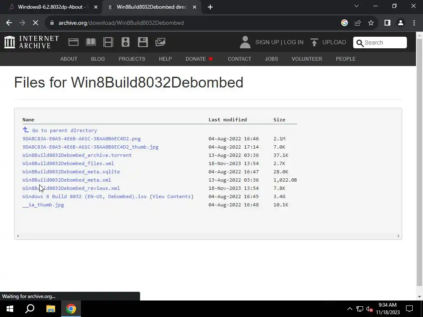Viewport: 423px width, 317px height.
Task: Select the Win8Build8032Debombed directory tab
Action: [x=151, y=7]
